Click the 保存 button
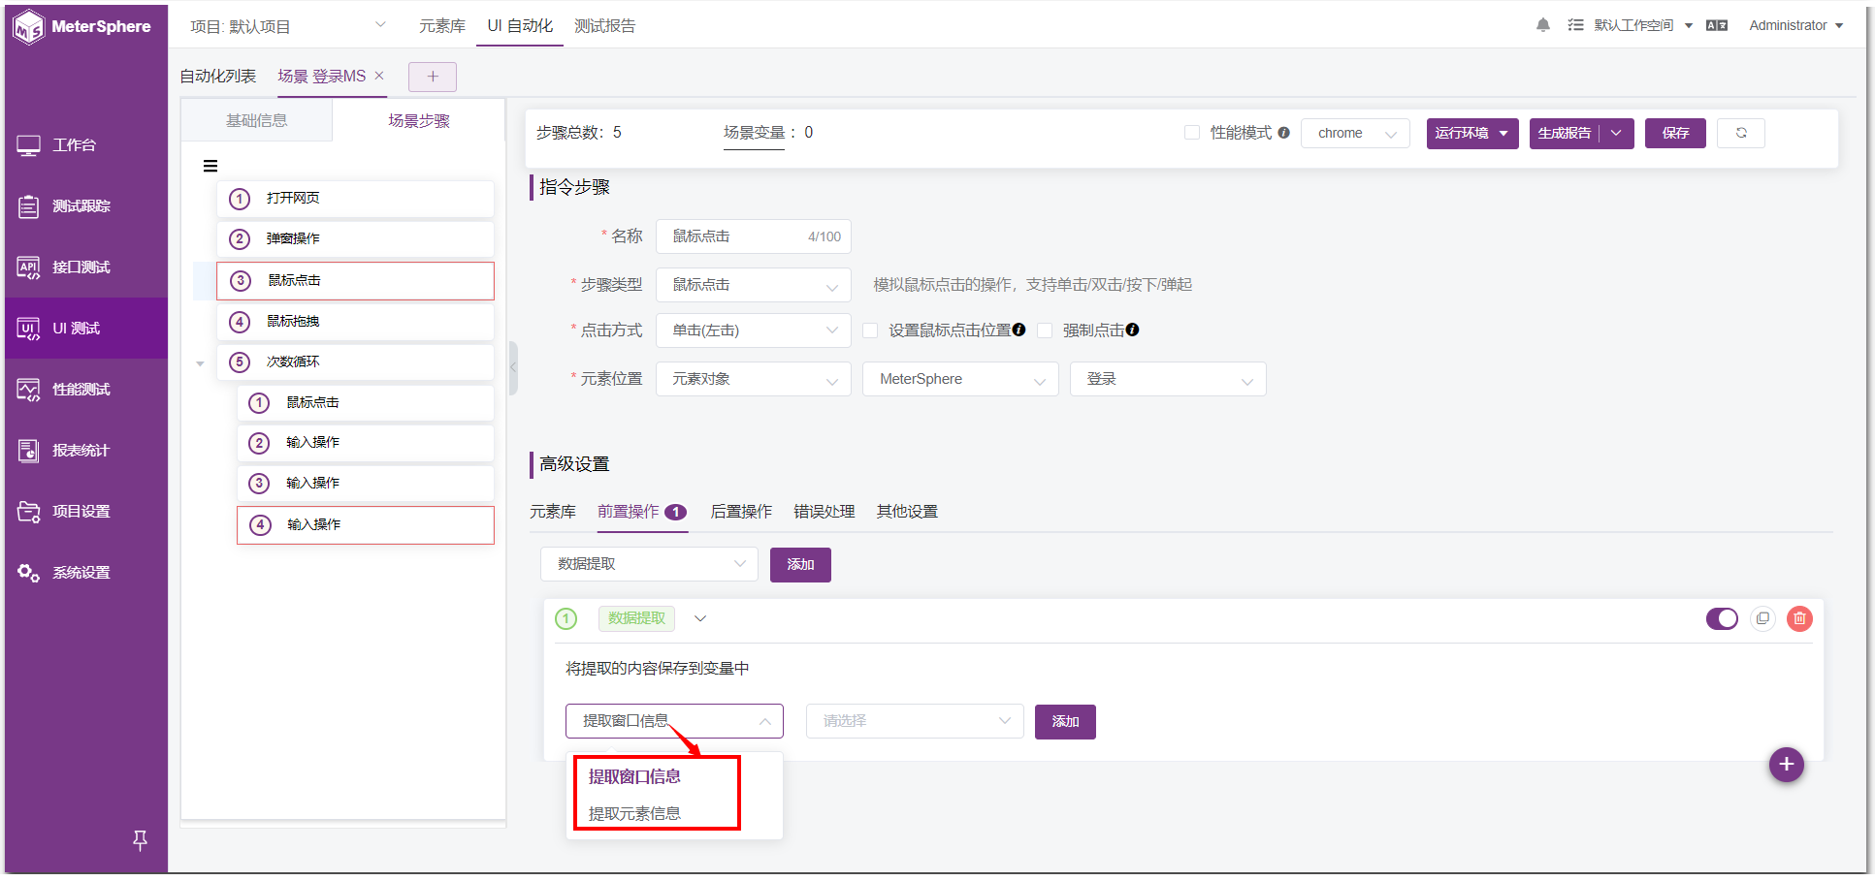 pos(1675,133)
